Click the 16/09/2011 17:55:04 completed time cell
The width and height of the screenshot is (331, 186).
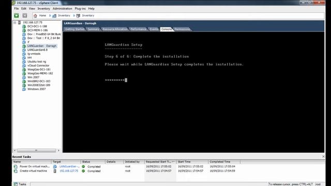[222, 166]
